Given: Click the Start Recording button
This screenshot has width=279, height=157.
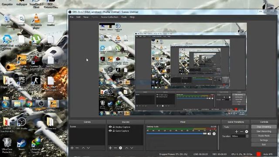Looking at the screenshot, I should (x=264, y=131).
